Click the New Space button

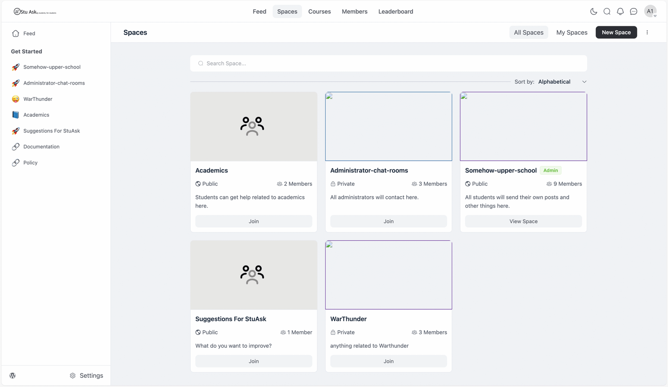click(x=616, y=33)
